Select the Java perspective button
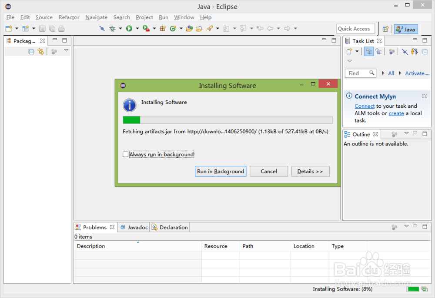Screen dimensions: 435x298 click(x=406, y=29)
